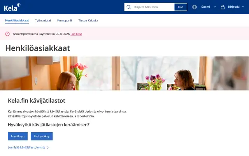
Task: Click the Hae search button
Action: coord(181,7)
